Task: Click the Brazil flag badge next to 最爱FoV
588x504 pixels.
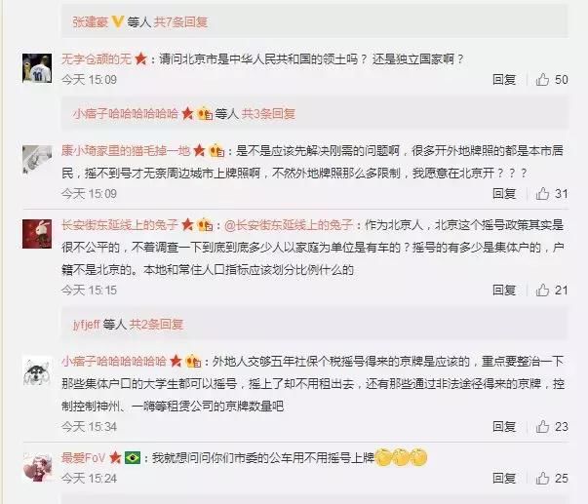Action: coord(133,457)
